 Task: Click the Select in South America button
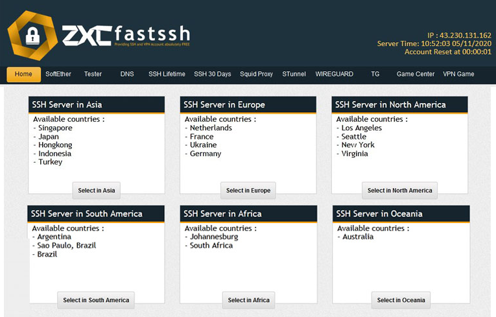tap(96, 300)
